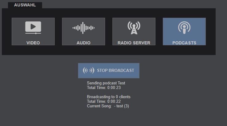Switch to the Auswahl tab
Viewport: 227px width, 126px height.
(x=25, y=5)
